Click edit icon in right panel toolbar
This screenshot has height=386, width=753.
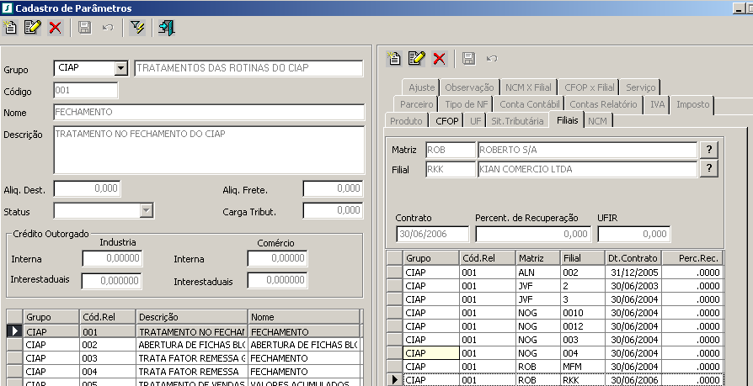(x=416, y=58)
